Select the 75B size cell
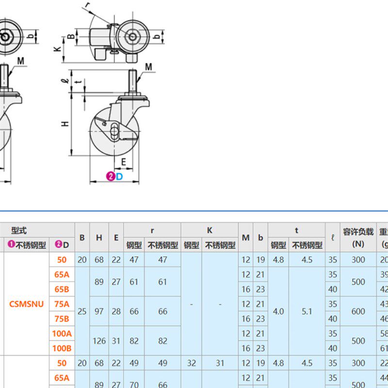 [62, 319]
